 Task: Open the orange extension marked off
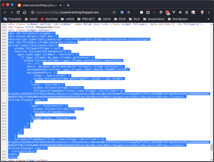point(168,13)
